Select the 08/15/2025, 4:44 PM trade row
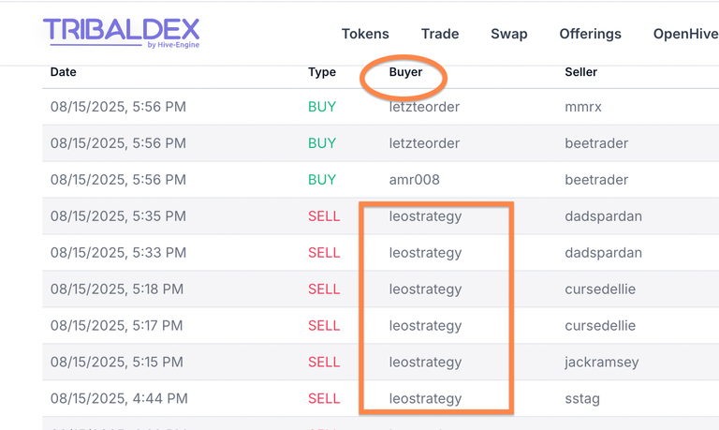 click(x=381, y=398)
